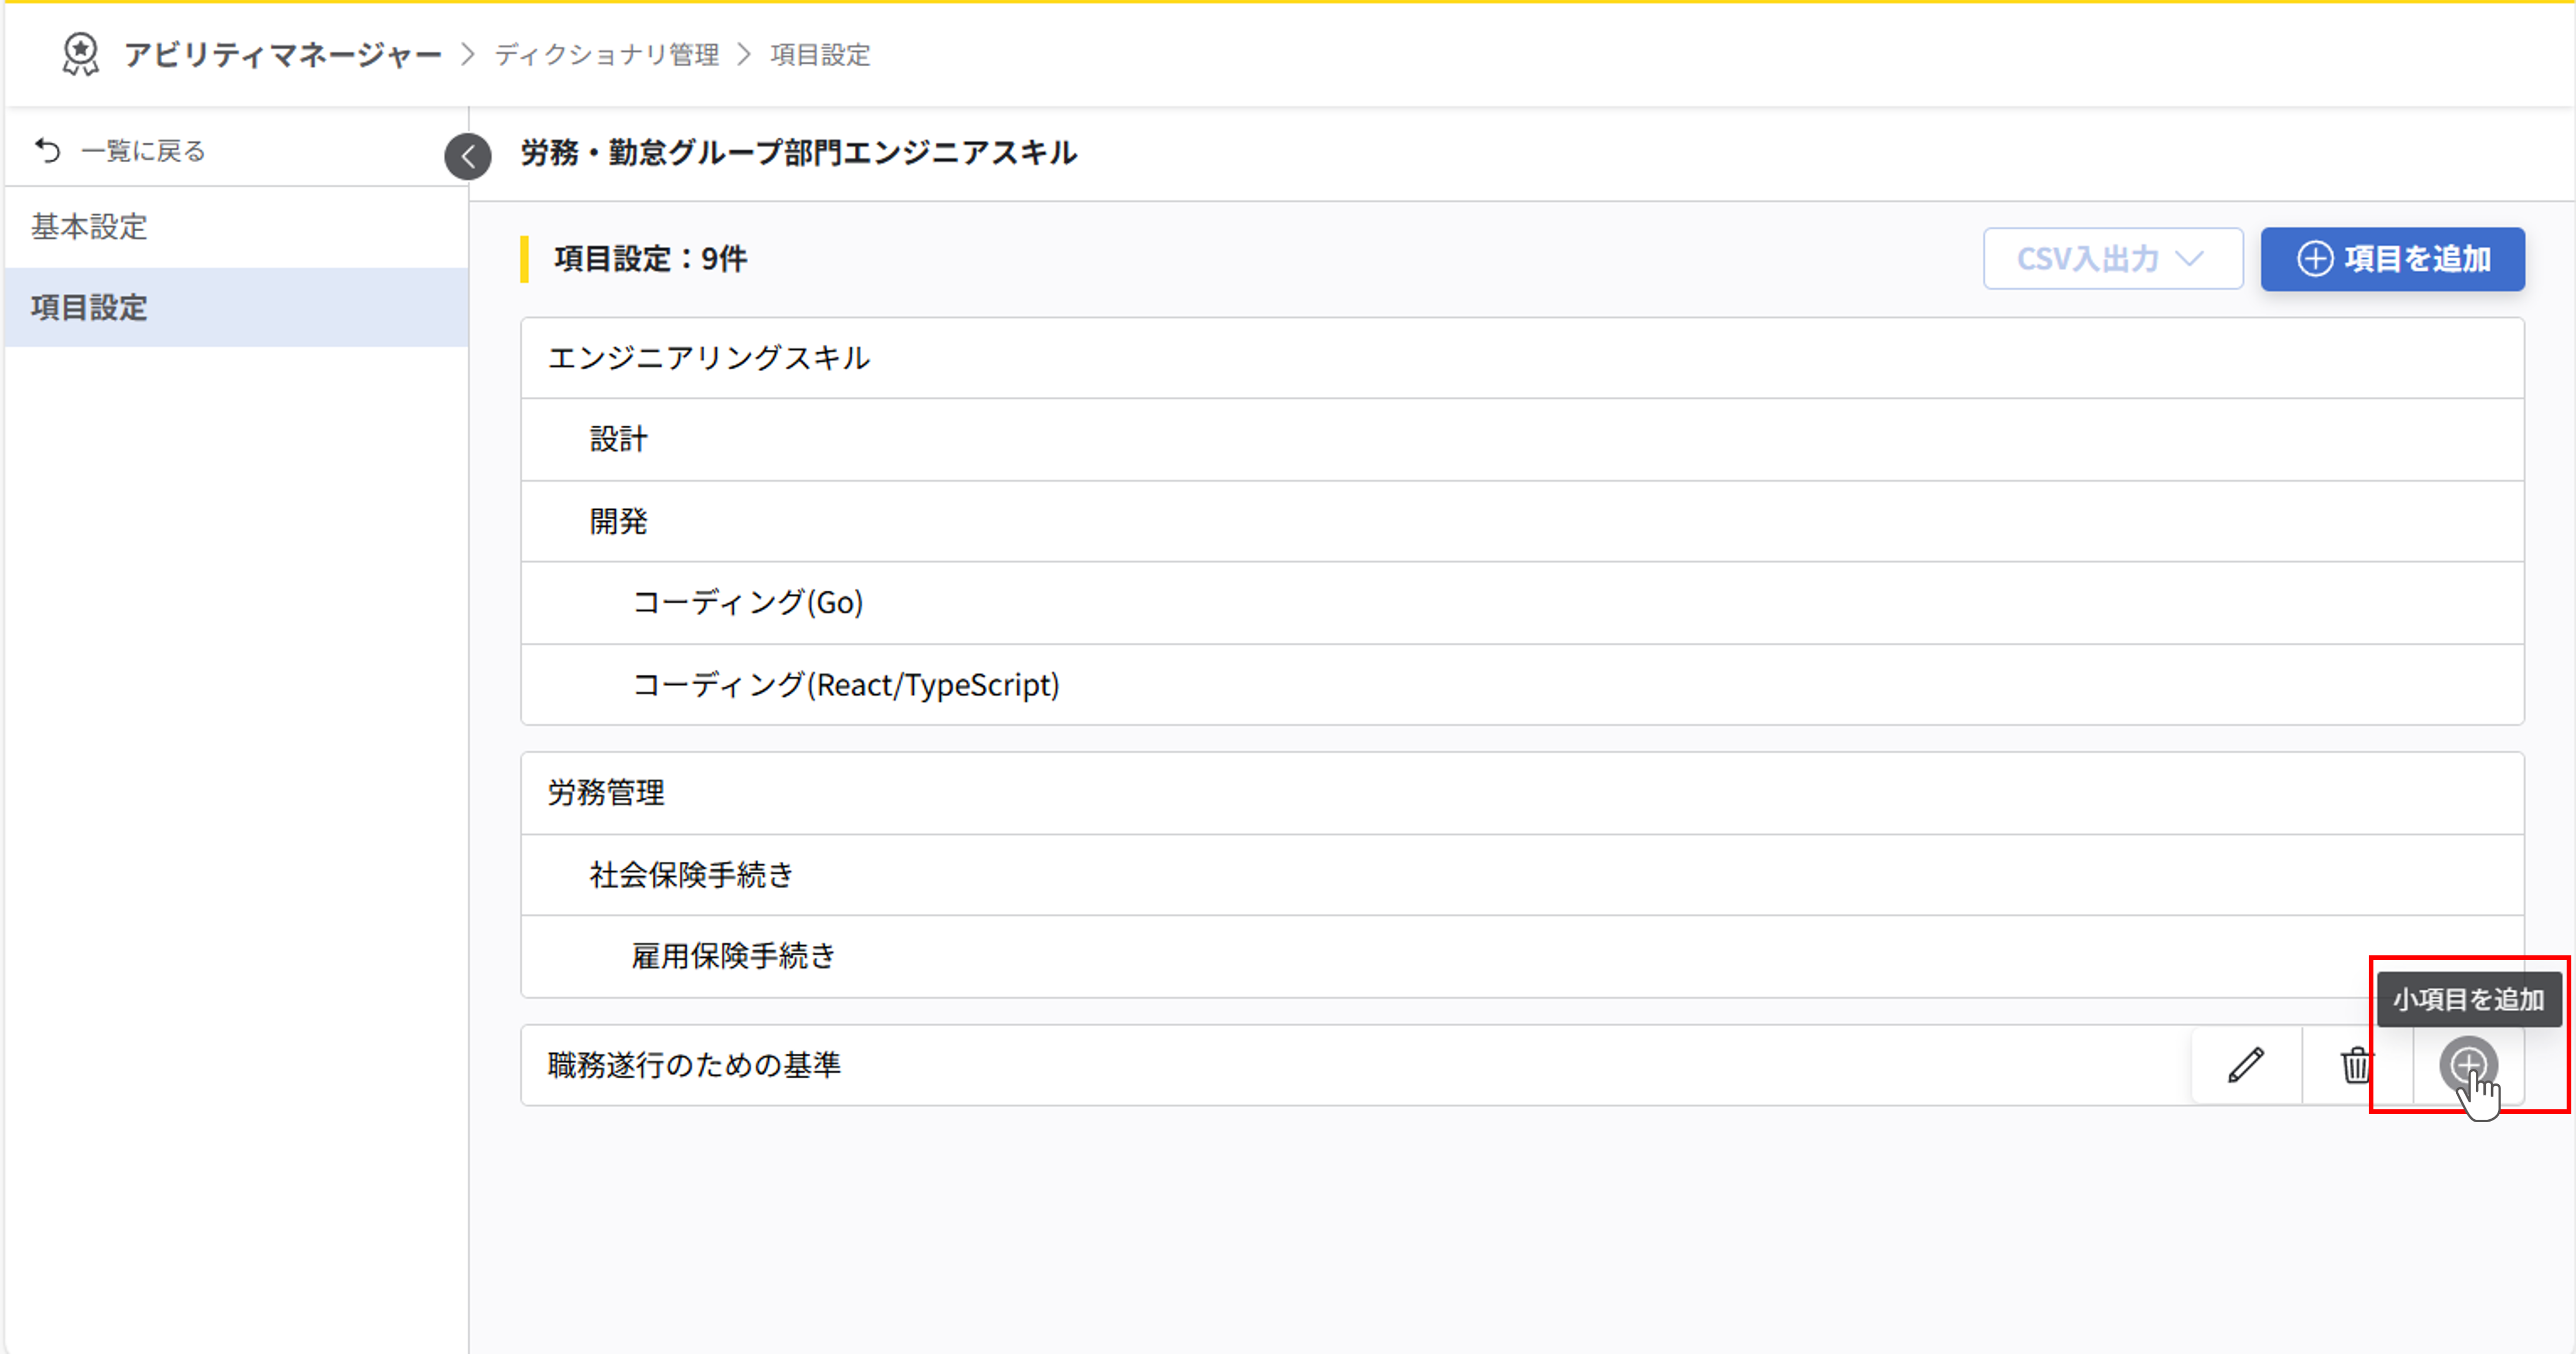This screenshot has width=2576, height=1354.
Task: Select the エンジニアリングスキル row
Action: [708, 358]
